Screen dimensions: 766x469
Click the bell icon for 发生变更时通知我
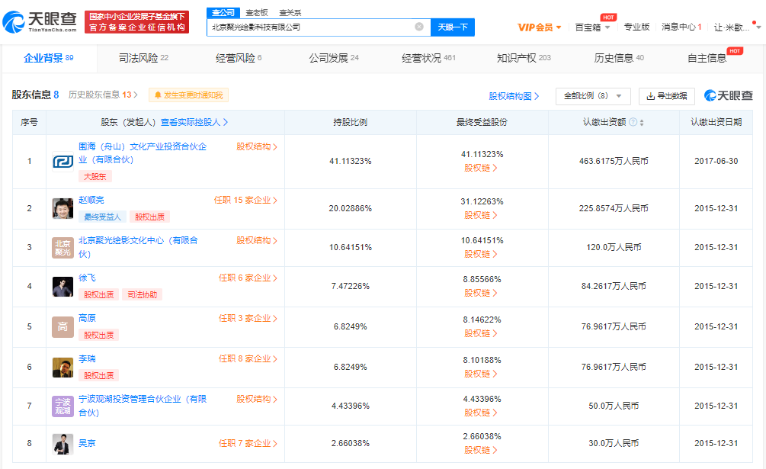click(x=159, y=95)
